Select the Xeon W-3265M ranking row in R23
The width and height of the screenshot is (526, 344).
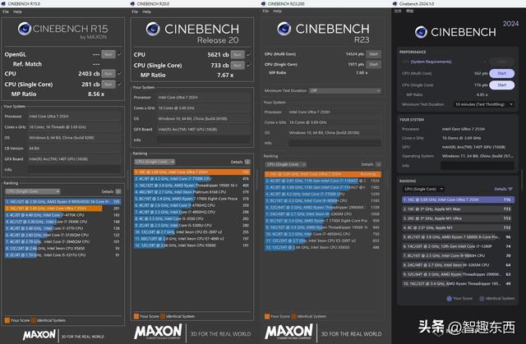click(x=323, y=213)
